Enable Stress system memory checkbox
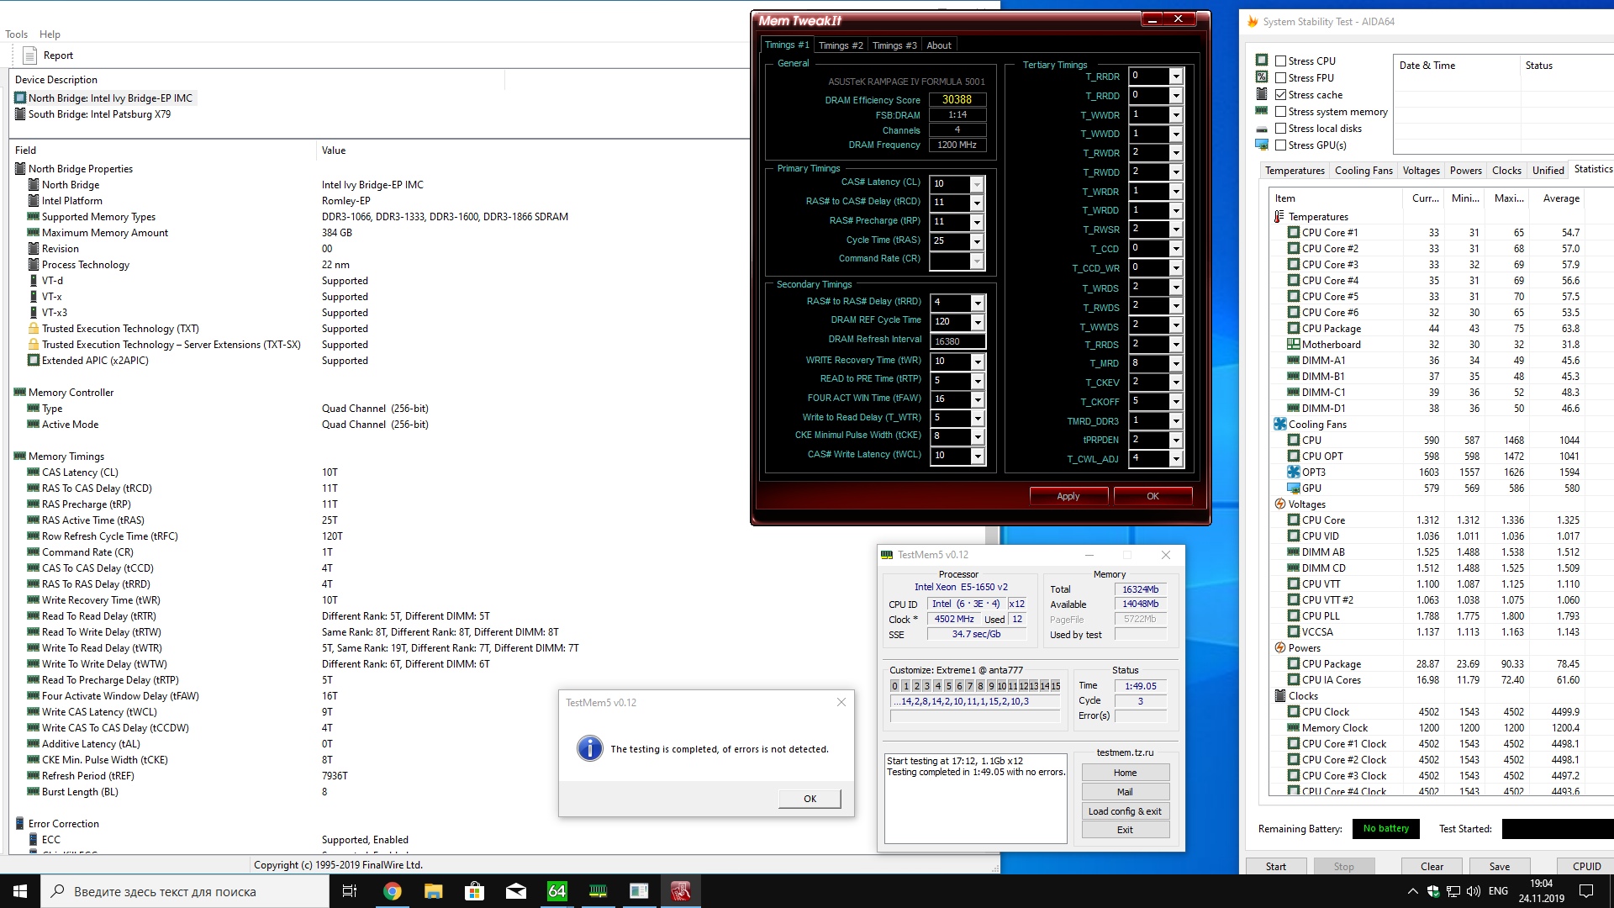The image size is (1614, 908). click(x=1280, y=112)
